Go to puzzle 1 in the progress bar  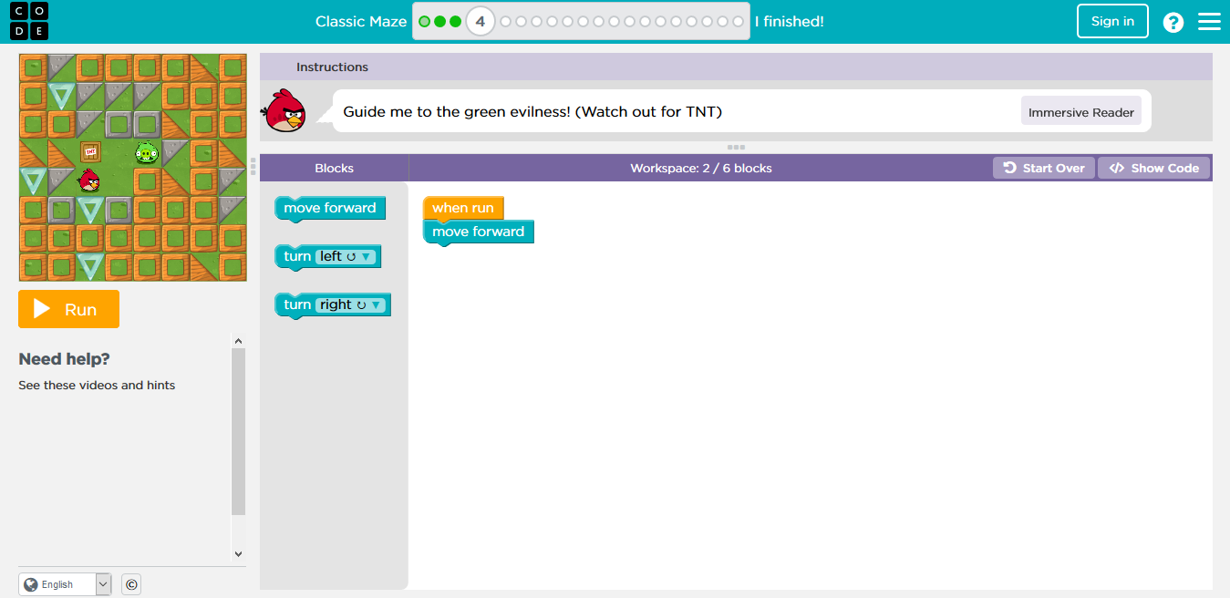(425, 21)
